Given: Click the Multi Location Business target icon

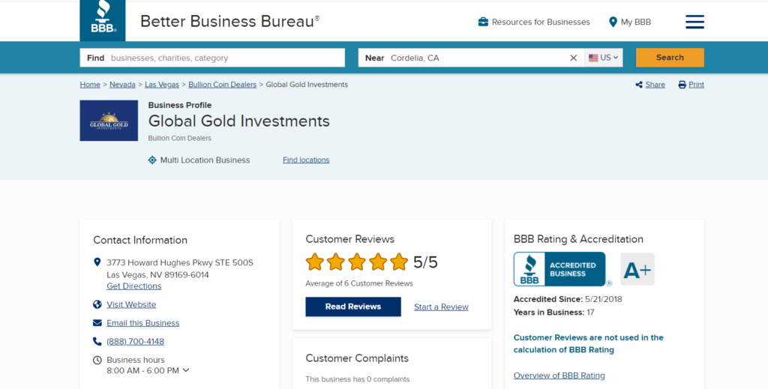Looking at the screenshot, I should (152, 160).
